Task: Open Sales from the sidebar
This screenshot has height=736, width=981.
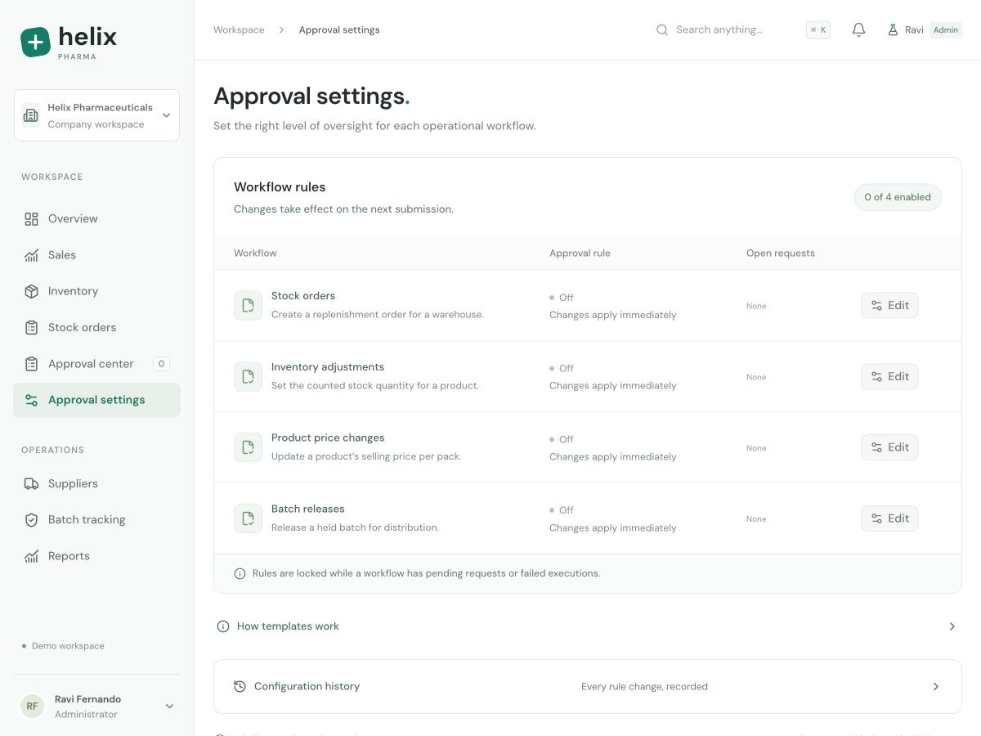Action: 96,255
